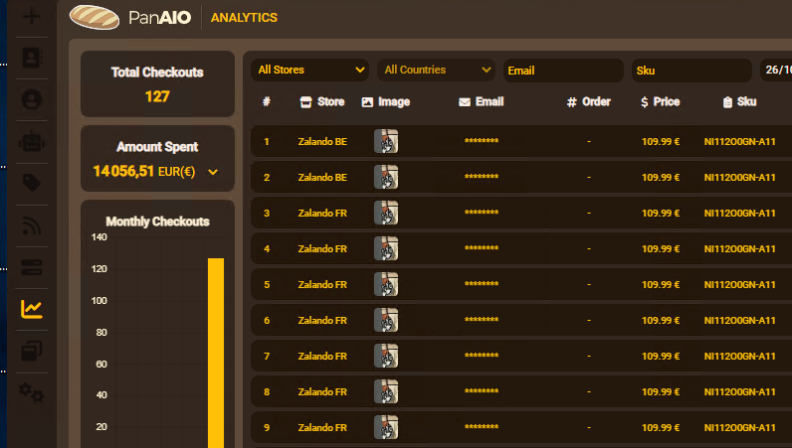Open product thumbnail in row 7
792x448 pixels.
pos(386,357)
